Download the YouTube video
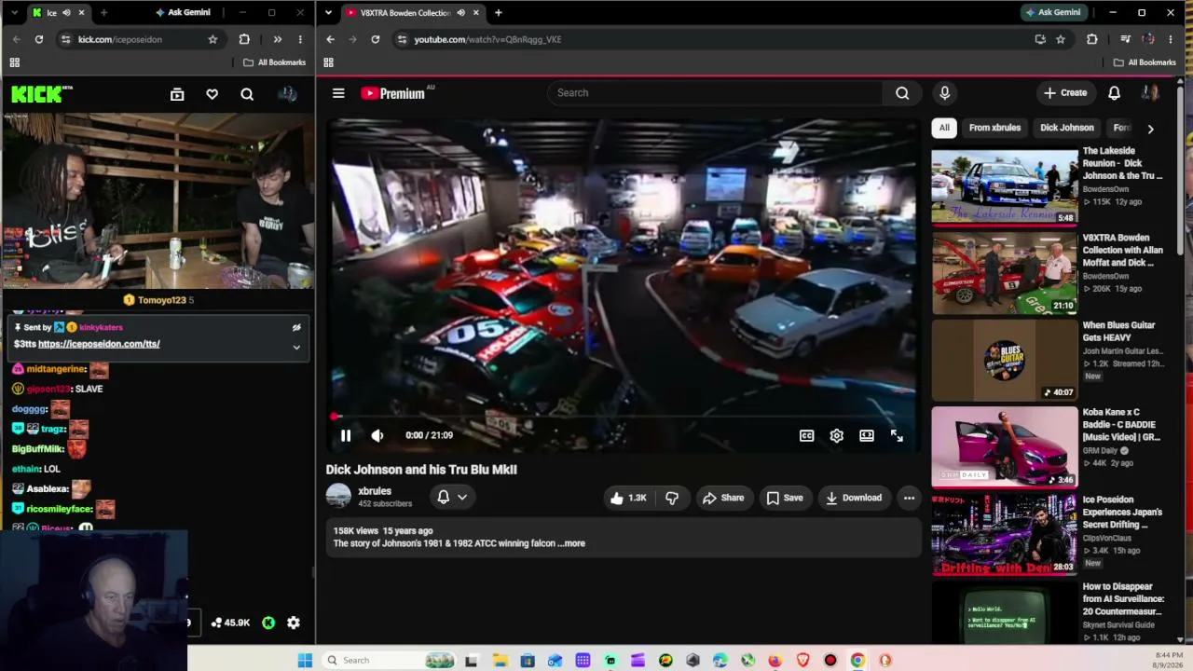 (854, 498)
